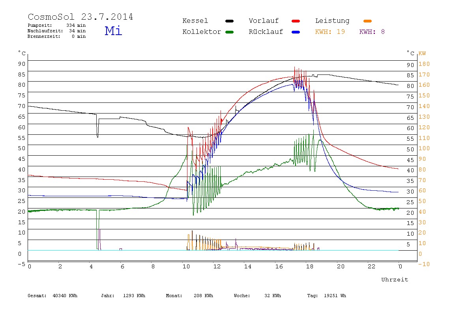Viewport: 453px width, 320px height.
Task: Click the '32 KWh' weekly value
Action: pyautogui.click(x=273, y=296)
